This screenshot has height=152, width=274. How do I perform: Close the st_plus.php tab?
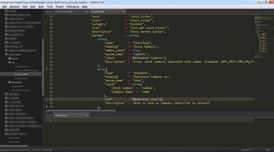(x=123, y=12)
